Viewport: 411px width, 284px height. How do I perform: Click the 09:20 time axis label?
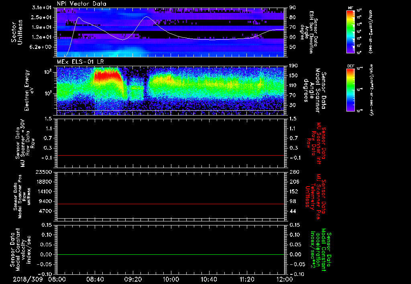(x=133, y=279)
